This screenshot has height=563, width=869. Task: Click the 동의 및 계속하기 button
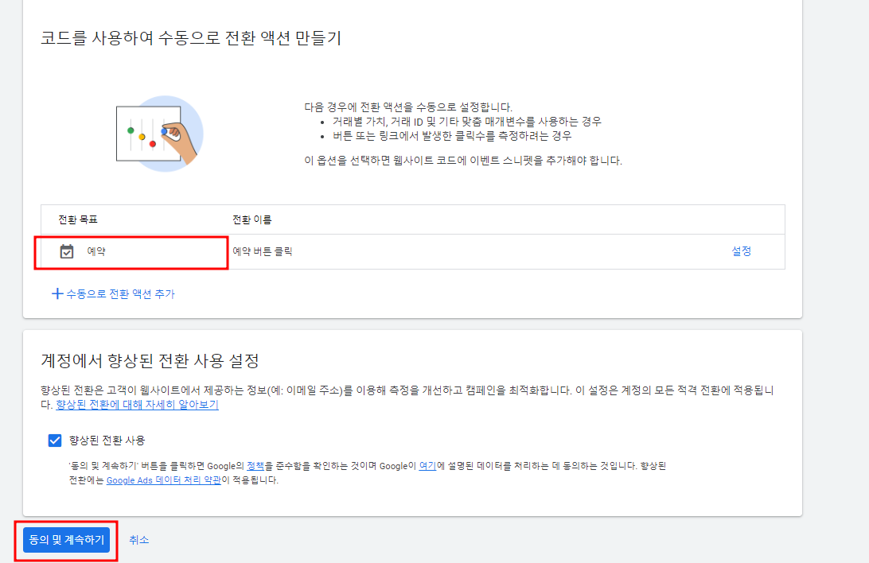(65, 539)
